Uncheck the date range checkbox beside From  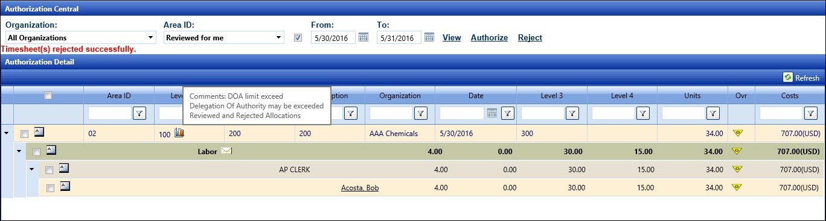[x=298, y=37]
